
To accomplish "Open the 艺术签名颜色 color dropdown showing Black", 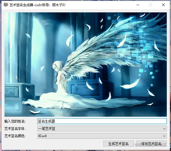I will pyautogui.click(x=102, y=136).
